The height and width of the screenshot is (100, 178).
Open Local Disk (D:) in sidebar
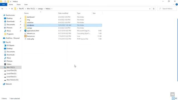tap(12, 71)
